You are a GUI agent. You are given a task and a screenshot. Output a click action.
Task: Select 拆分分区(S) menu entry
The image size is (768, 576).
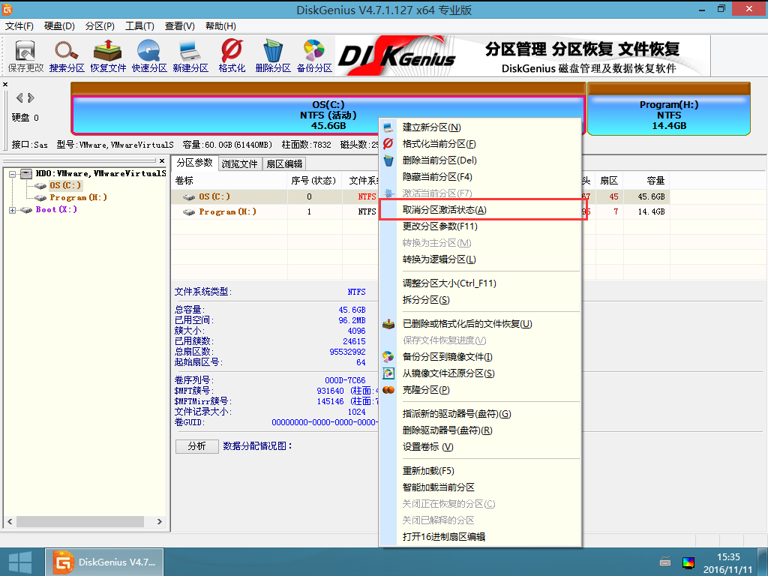pos(481,300)
